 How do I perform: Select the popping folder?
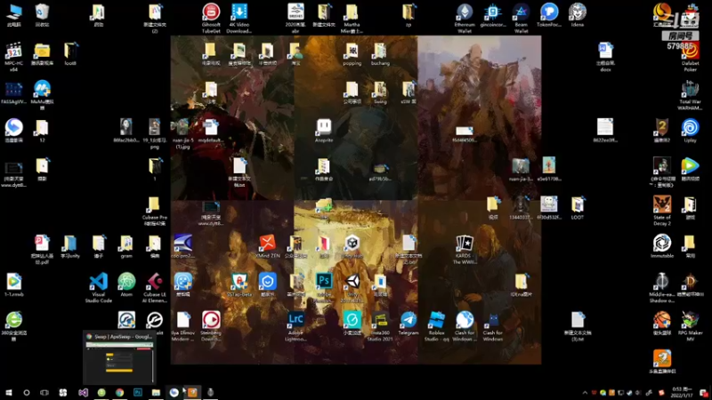(352, 54)
